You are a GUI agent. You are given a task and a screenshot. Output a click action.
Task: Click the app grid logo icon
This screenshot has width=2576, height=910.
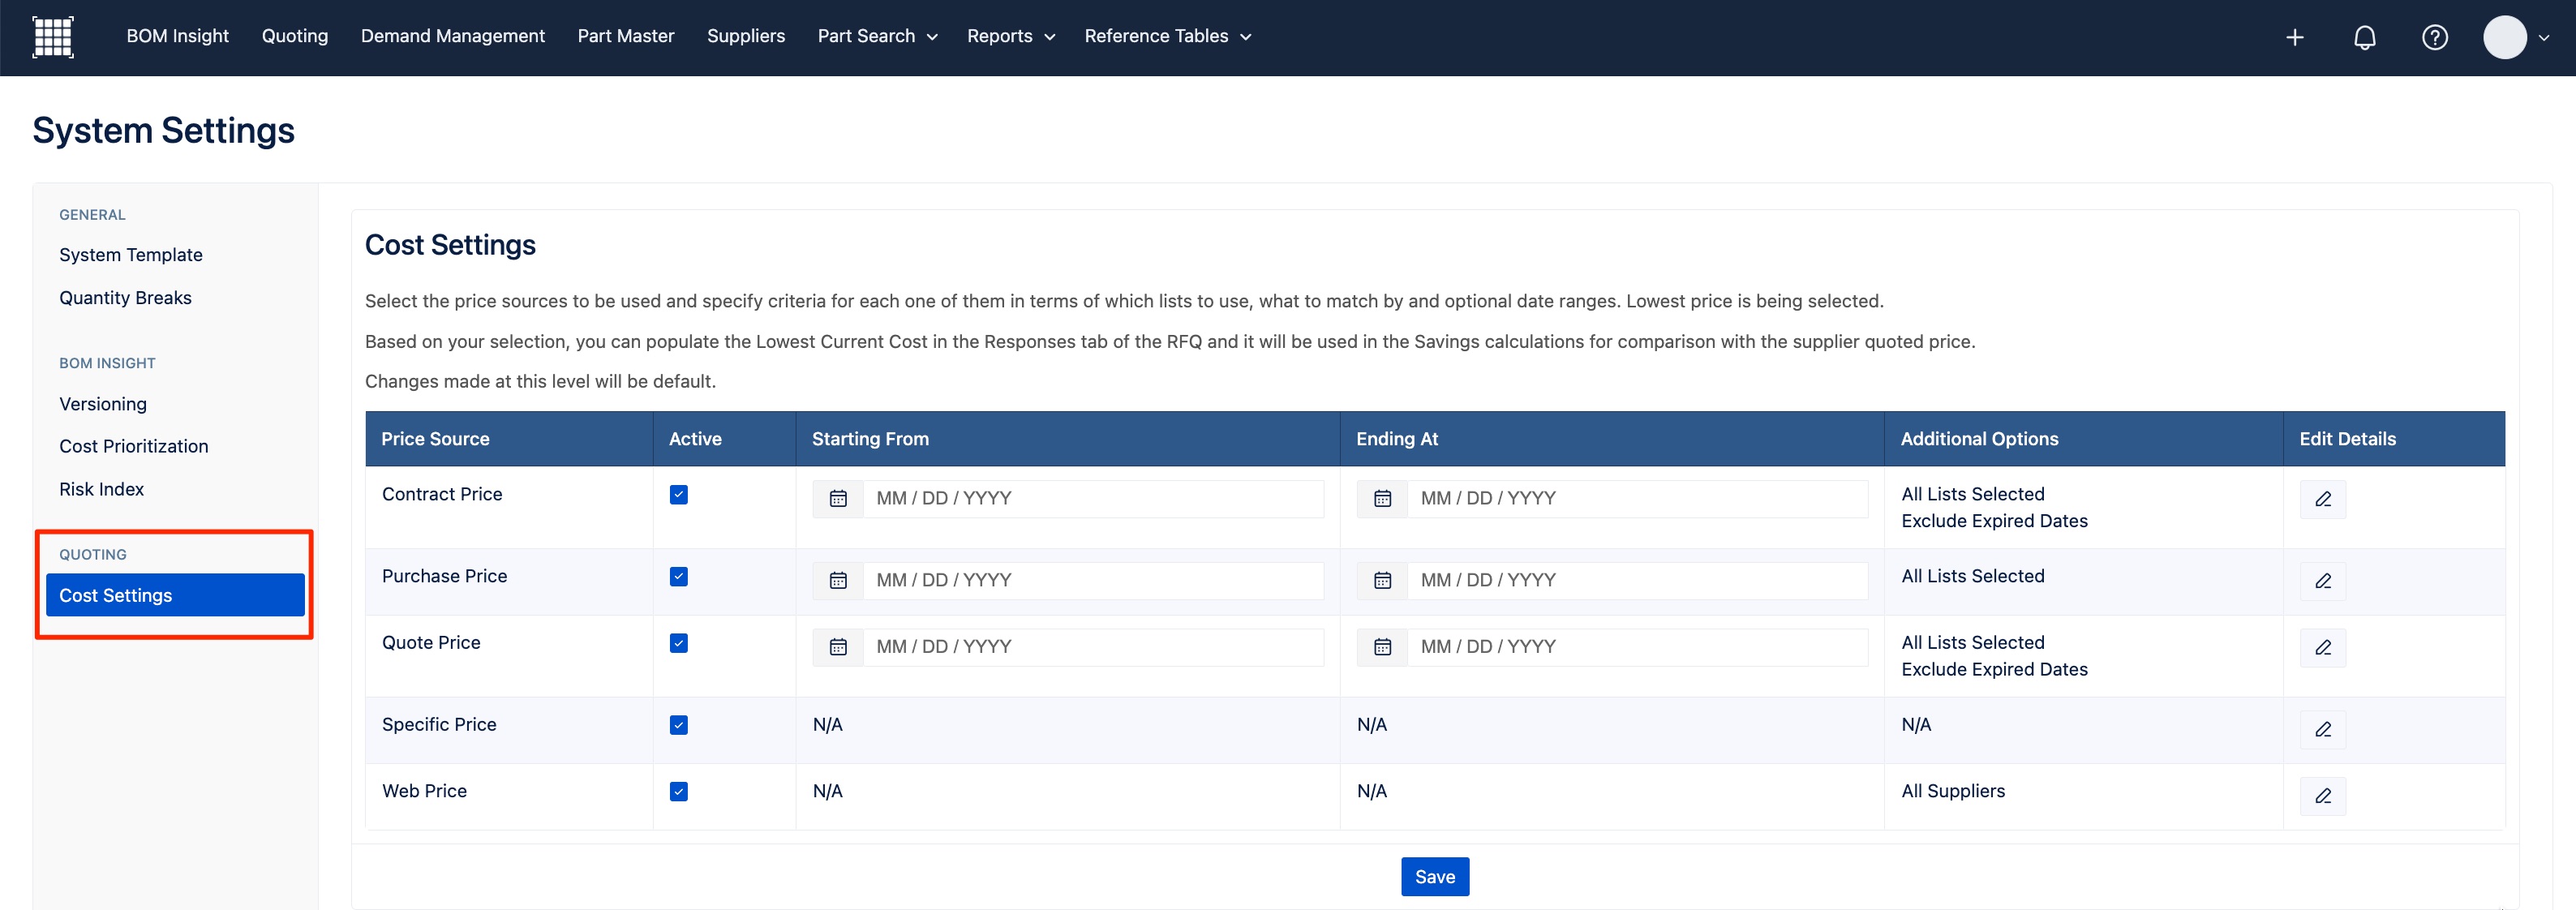[53, 37]
